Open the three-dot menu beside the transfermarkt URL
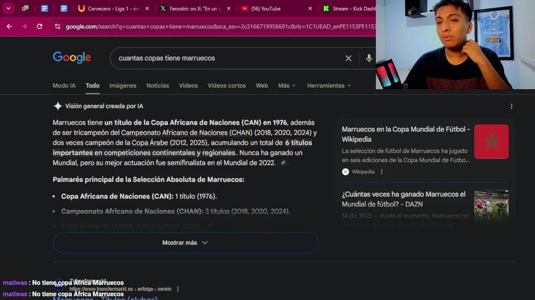 (178, 289)
